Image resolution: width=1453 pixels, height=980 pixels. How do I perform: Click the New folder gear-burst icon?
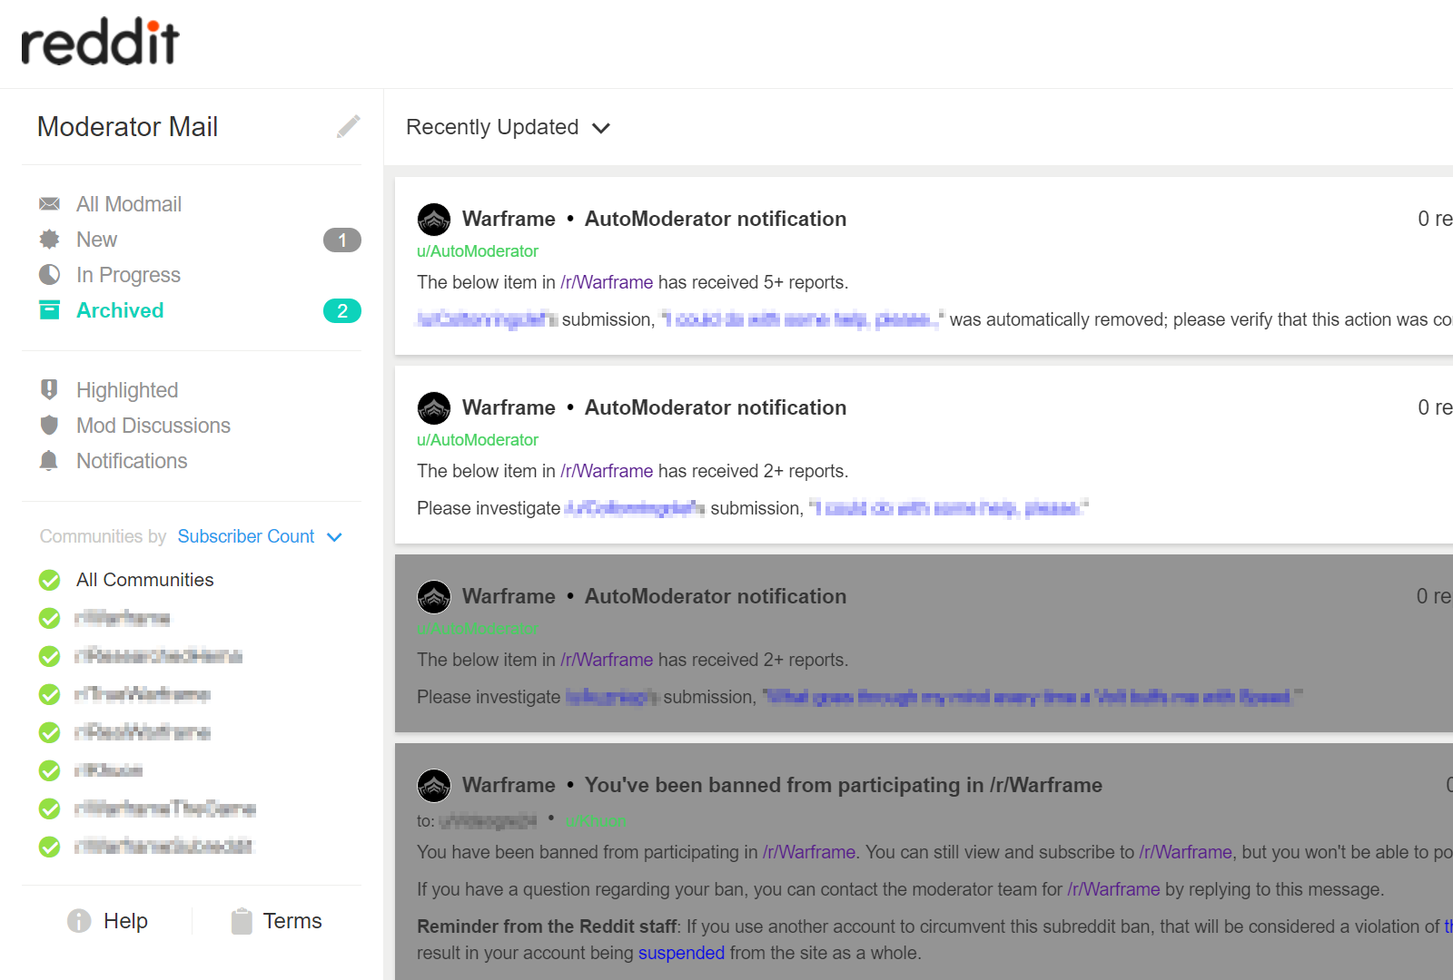[50, 240]
